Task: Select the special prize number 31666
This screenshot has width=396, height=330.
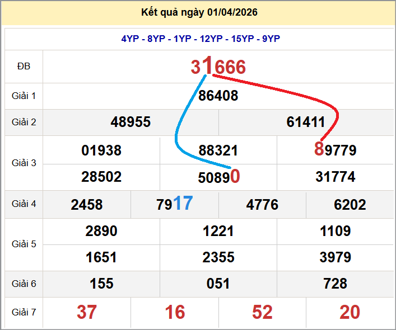Action: 218,67
